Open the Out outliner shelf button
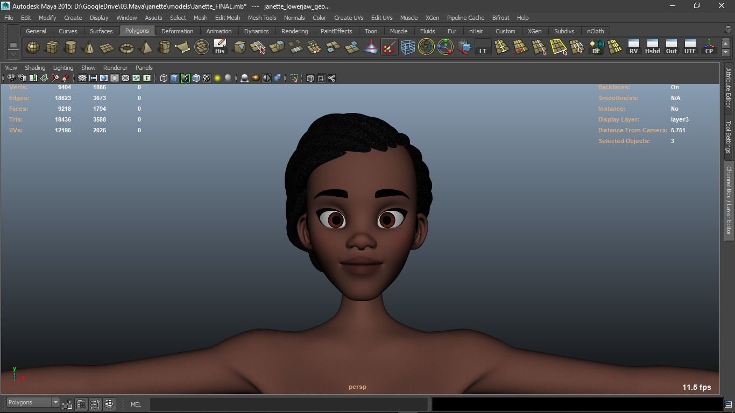Screen dimensions: 735x413 tap(671, 47)
